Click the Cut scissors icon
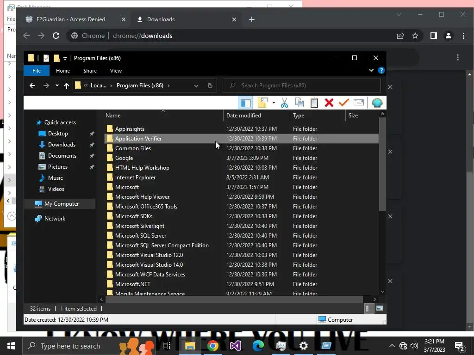Screen dimensions: 474x355 [284, 103]
